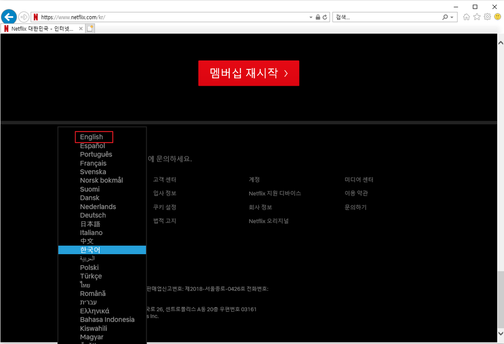The image size is (504, 344).
Task: Choose Español in the language list
Action: pyautogui.click(x=92, y=146)
